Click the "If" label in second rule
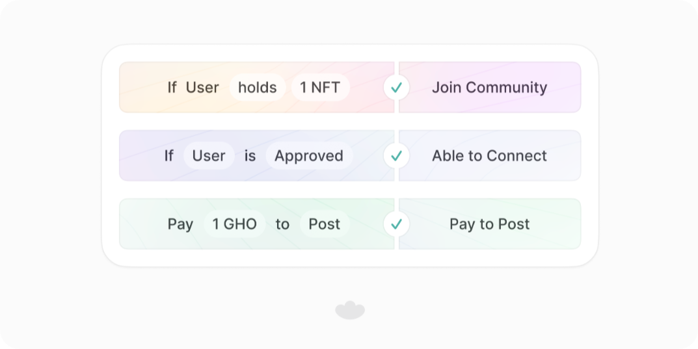Viewport: 698px width, 349px height. point(168,156)
